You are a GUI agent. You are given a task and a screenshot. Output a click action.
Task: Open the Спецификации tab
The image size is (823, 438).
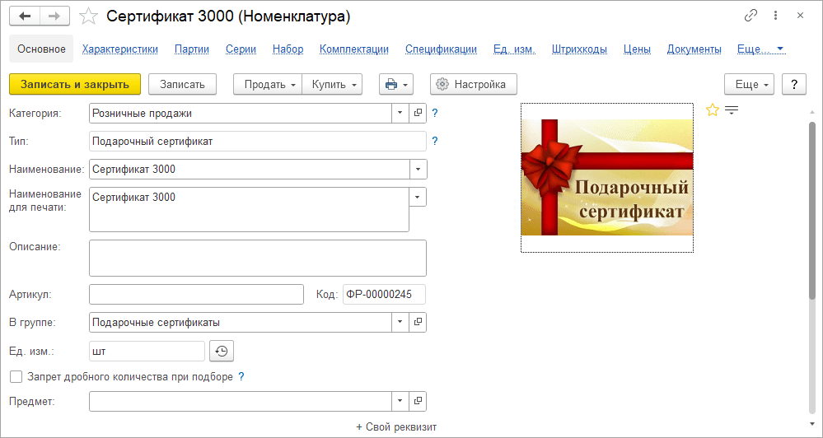tap(441, 49)
